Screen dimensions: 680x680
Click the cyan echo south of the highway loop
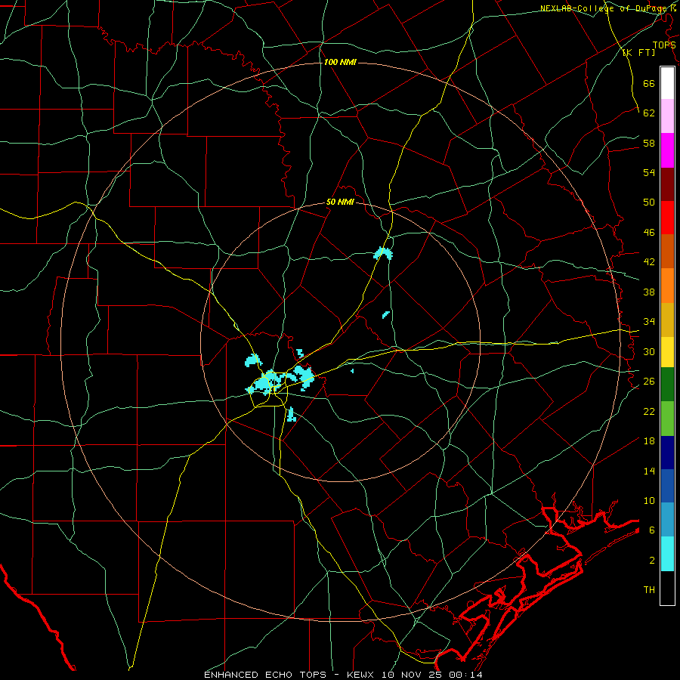(291, 415)
